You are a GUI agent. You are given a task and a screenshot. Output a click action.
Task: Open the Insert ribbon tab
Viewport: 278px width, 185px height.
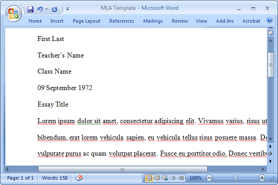57,21
